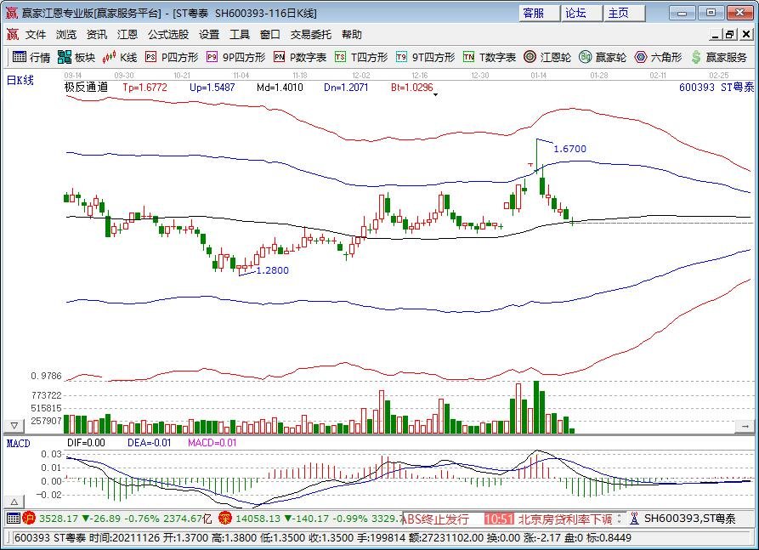Open the 窗口 menu
This screenshot has width=759, height=550.
[x=269, y=34]
